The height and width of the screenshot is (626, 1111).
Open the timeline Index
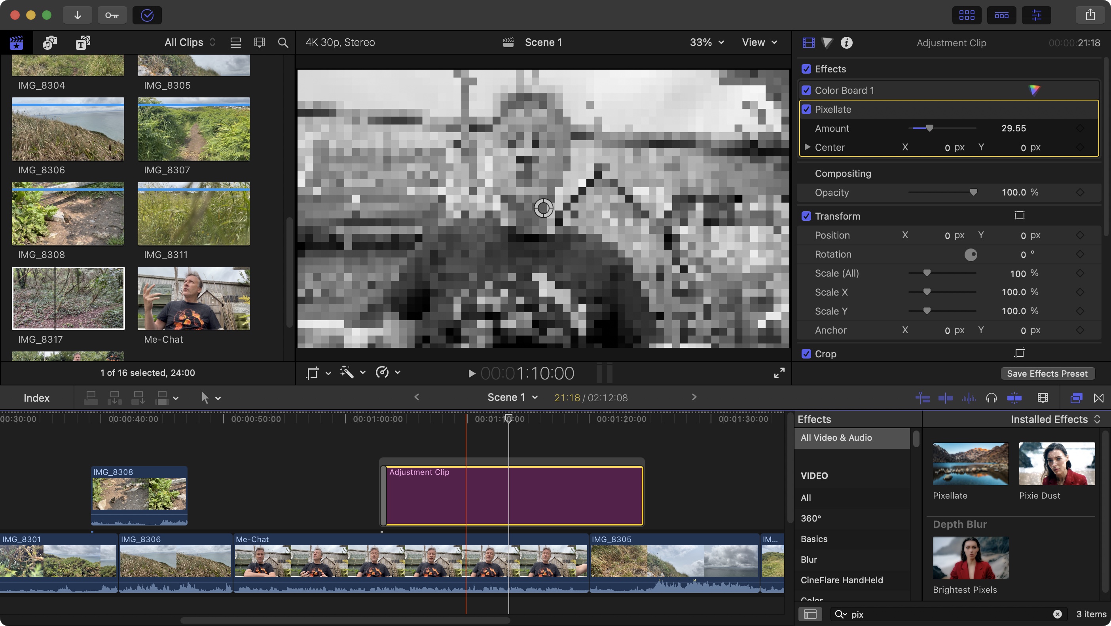point(36,397)
